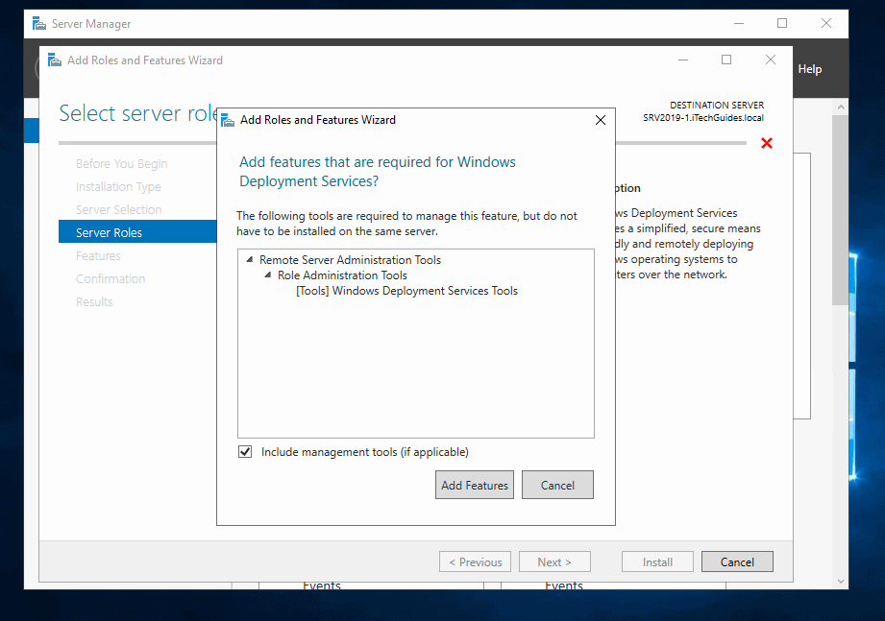Click the Install button
This screenshot has width=885, height=621.
tap(657, 561)
